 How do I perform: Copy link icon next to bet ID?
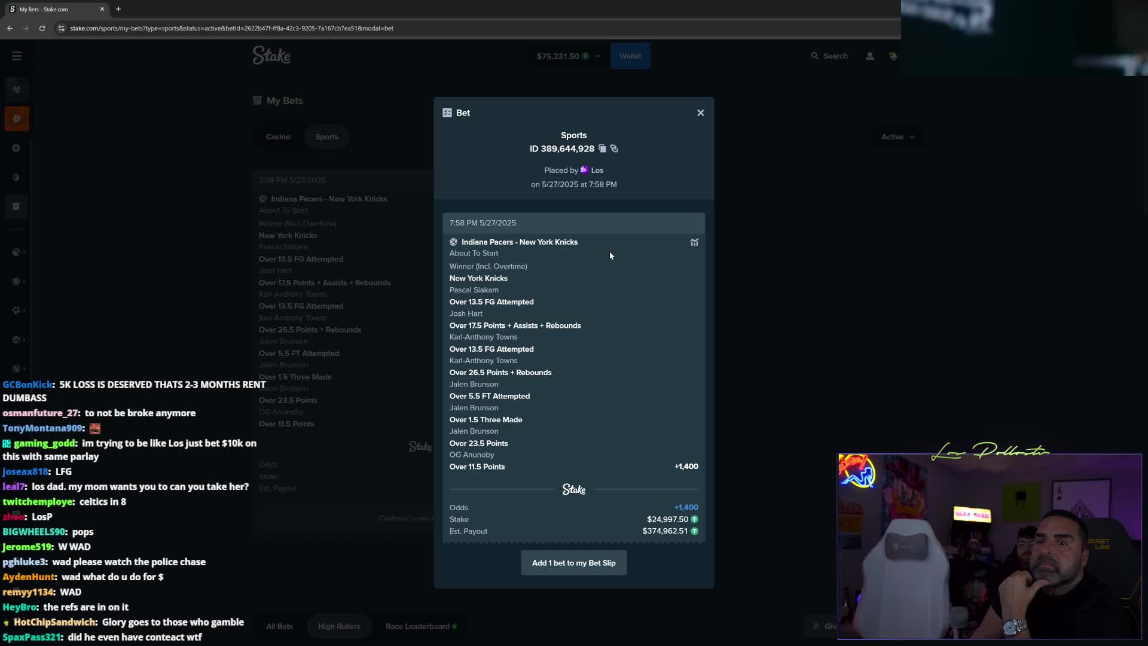coord(614,149)
